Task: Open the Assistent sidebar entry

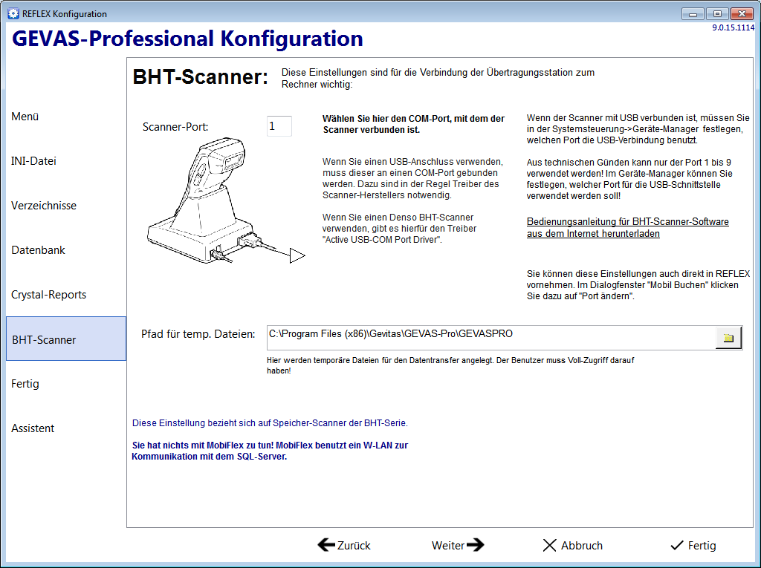Action: click(x=33, y=428)
